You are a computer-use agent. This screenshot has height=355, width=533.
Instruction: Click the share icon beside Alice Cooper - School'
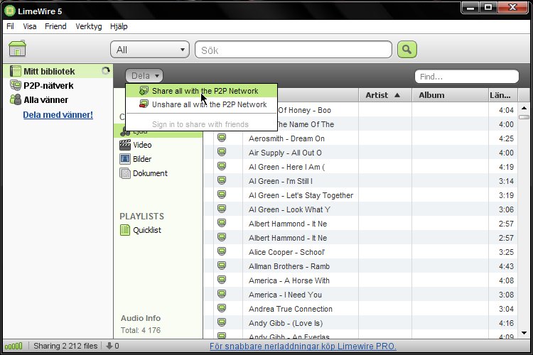pos(222,251)
